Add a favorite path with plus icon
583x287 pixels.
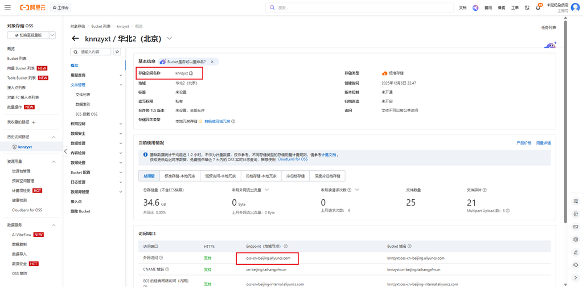coord(34,122)
